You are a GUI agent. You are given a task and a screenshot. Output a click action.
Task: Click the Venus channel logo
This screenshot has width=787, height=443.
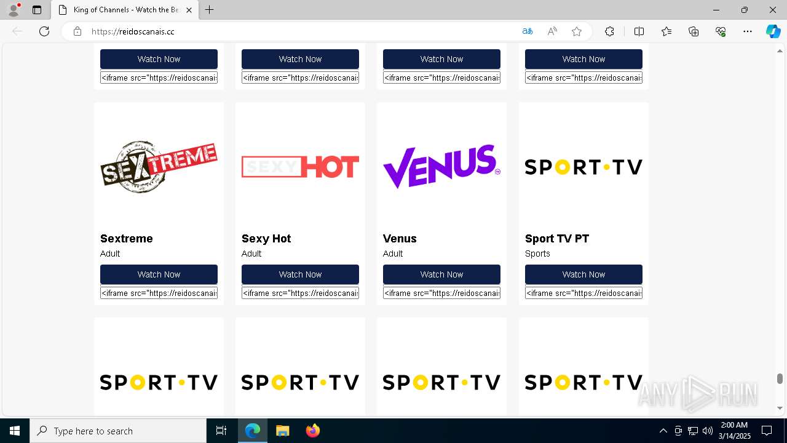(441, 167)
